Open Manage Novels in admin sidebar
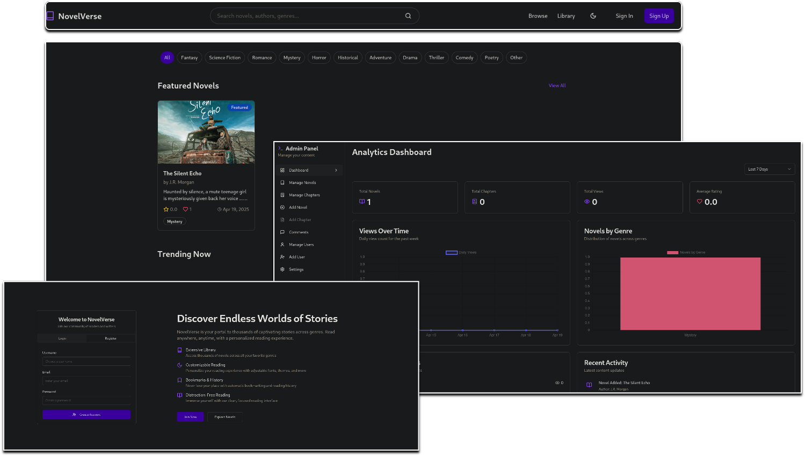Screen dimensions: 805x456 point(302,183)
